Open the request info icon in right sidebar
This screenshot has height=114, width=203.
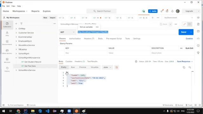pos(198,46)
